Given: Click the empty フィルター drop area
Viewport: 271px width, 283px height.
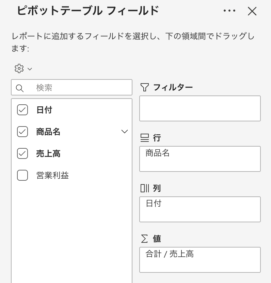Looking at the screenshot, I should [x=200, y=108].
